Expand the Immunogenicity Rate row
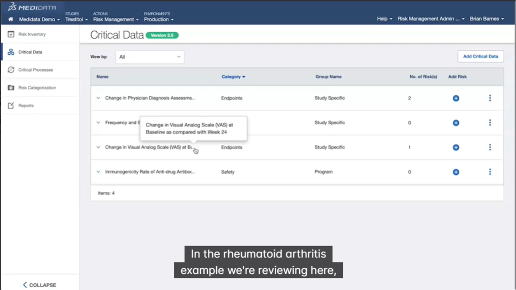This screenshot has width=516, height=290. point(98,172)
